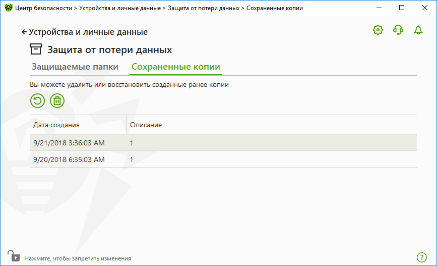Click the delete copy trash icon

point(57,101)
